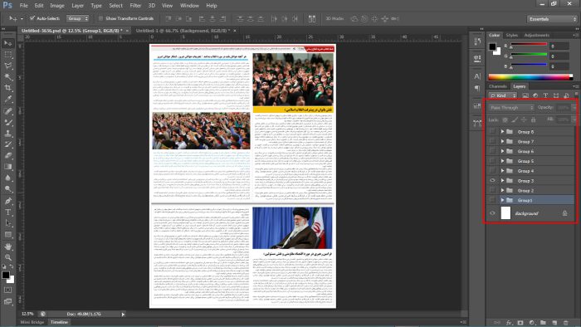Filter for pixel layers icon

525,95
